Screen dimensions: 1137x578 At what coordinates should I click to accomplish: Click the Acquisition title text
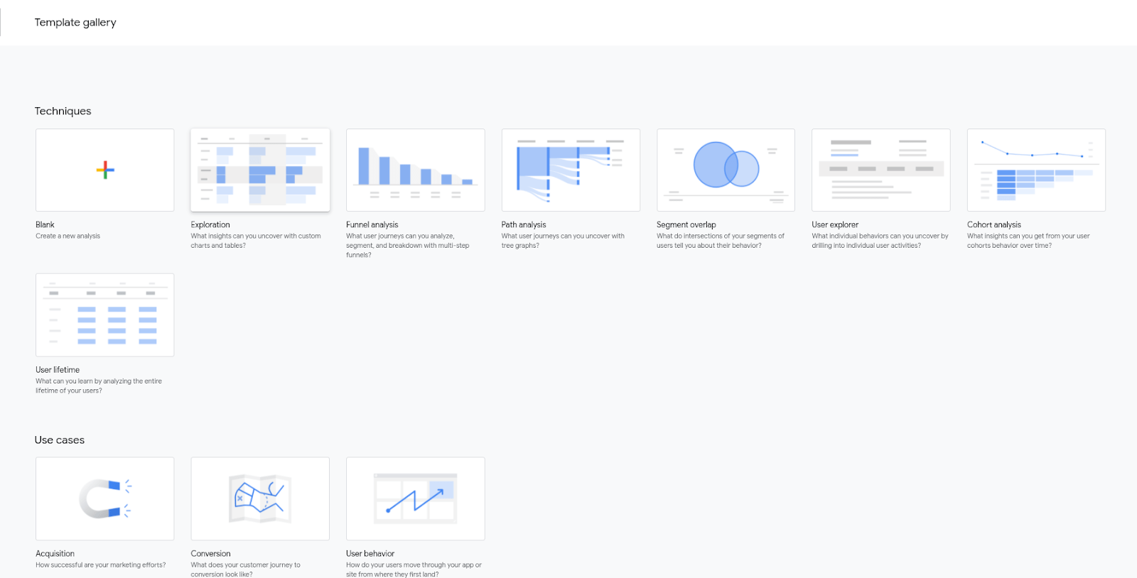click(x=55, y=554)
